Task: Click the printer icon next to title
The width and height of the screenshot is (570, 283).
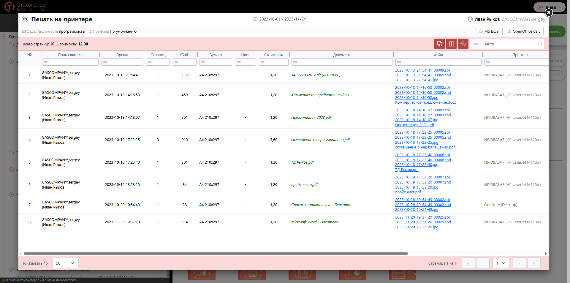Action: click(25, 19)
